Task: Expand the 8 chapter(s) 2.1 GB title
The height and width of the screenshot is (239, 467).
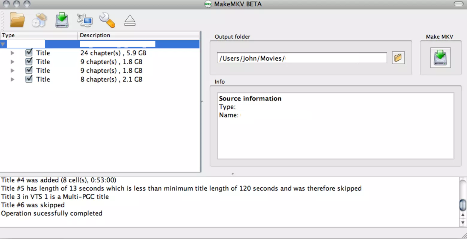Action: click(x=12, y=79)
